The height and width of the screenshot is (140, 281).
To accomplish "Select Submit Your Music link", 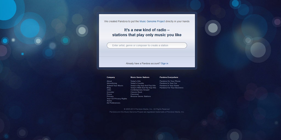I will pyautogui.click(x=115, y=86).
